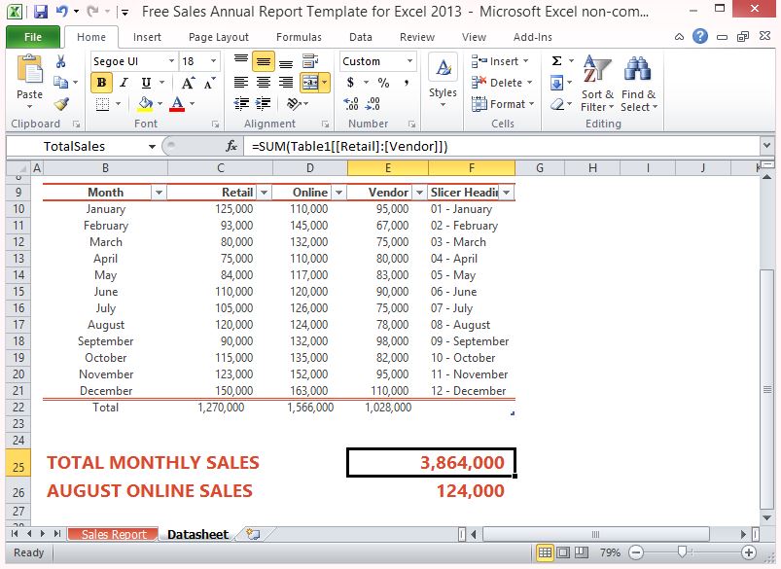Click the Cut scissors icon
Screen dimensions: 781x569
coord(61,62)
